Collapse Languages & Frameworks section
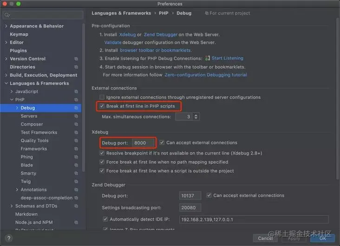 click(x=6, y=83)
